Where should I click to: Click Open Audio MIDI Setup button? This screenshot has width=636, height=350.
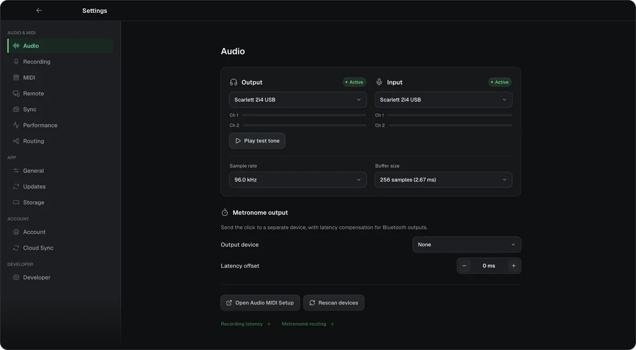point(260,303)
